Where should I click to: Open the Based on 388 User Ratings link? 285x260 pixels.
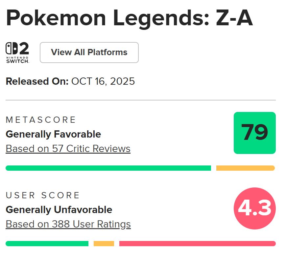click(x=68, y=224)
